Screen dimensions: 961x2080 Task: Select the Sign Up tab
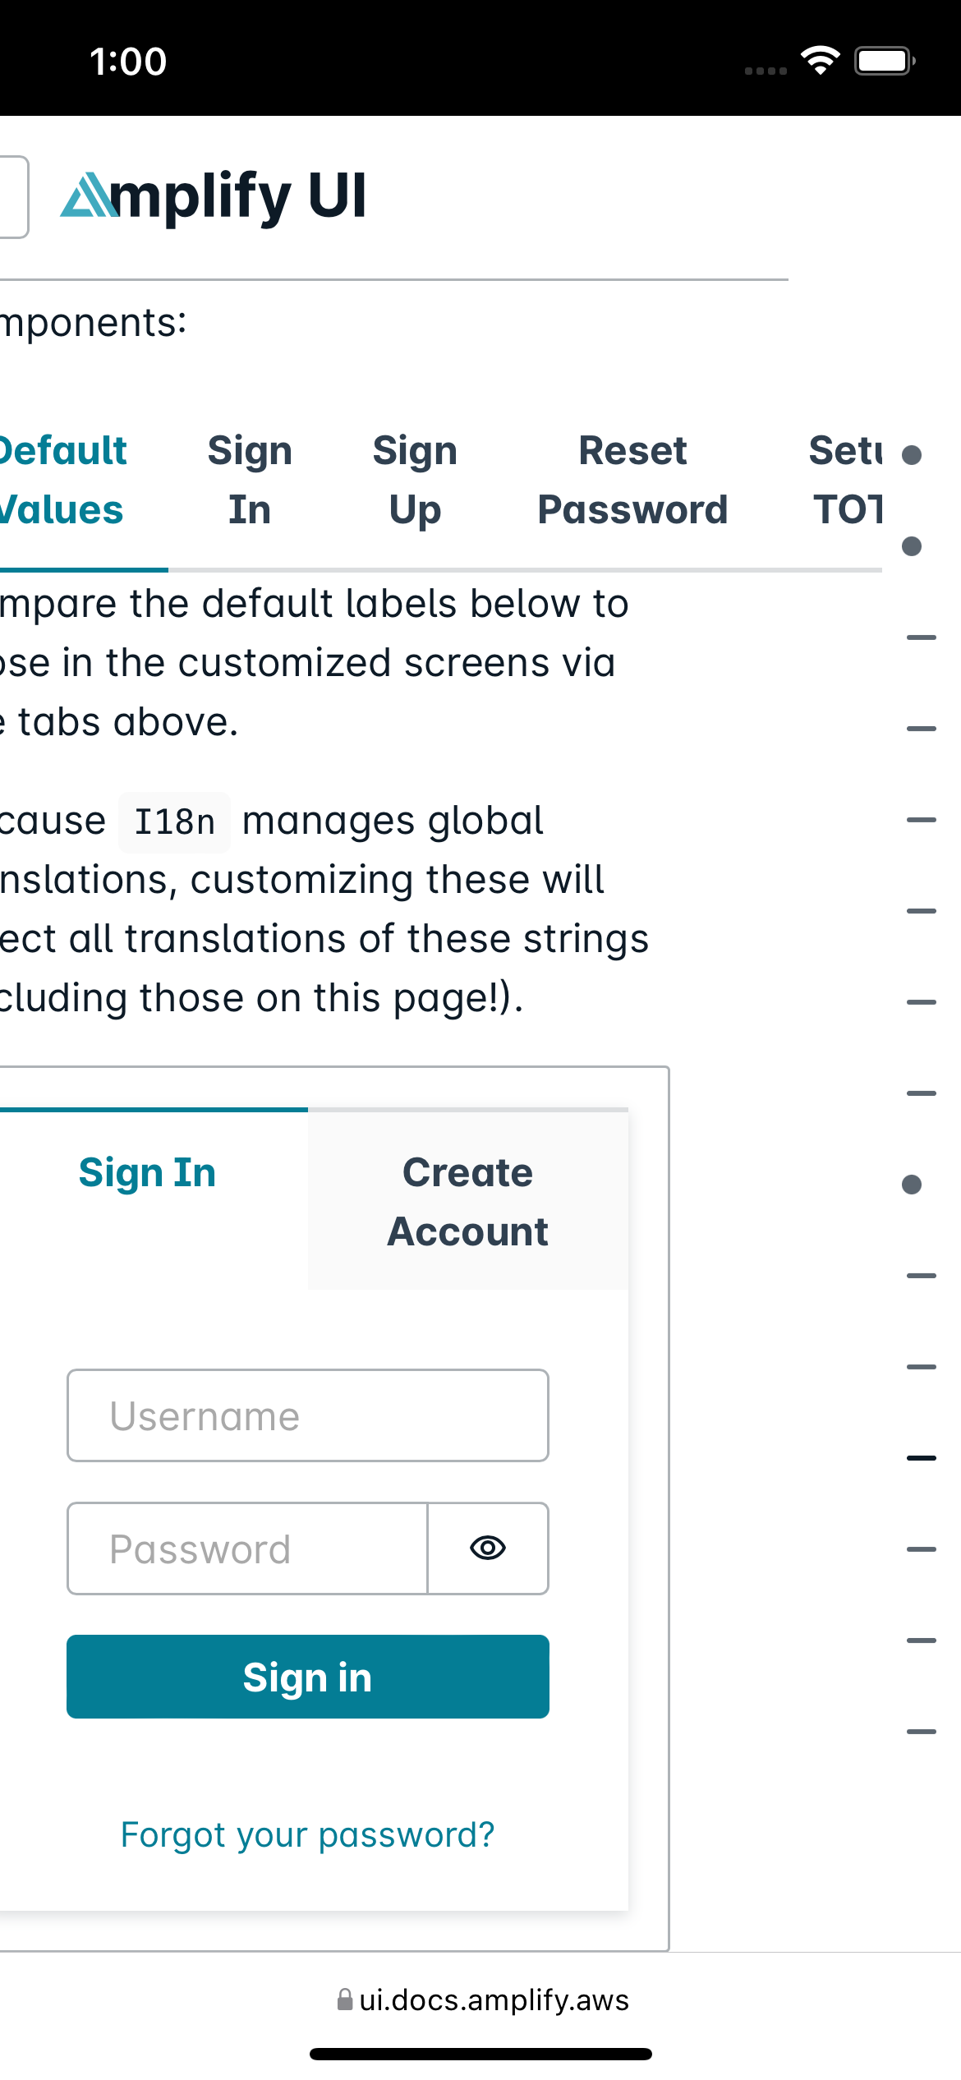click(415, 479)
